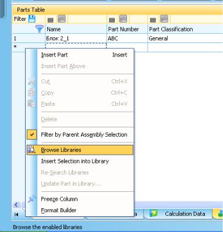Select Browse Libraries menu entry
This screenshot has width=223, height=232.
[80, 150]
